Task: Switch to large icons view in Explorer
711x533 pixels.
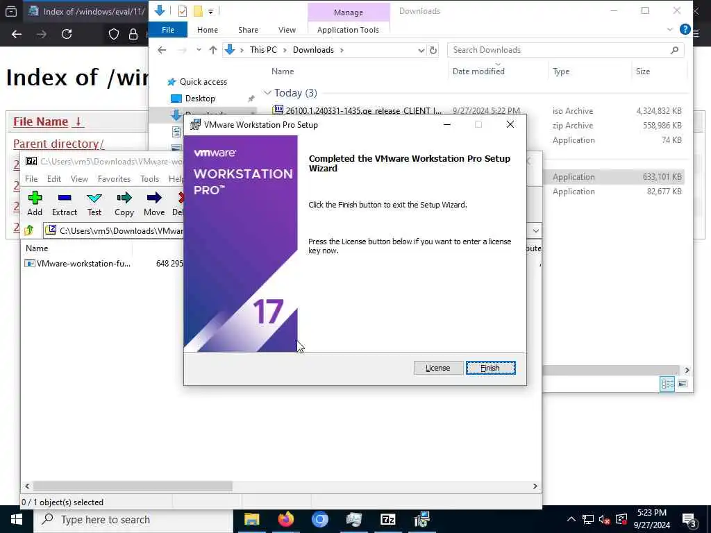Action: [x=683, y=384]
